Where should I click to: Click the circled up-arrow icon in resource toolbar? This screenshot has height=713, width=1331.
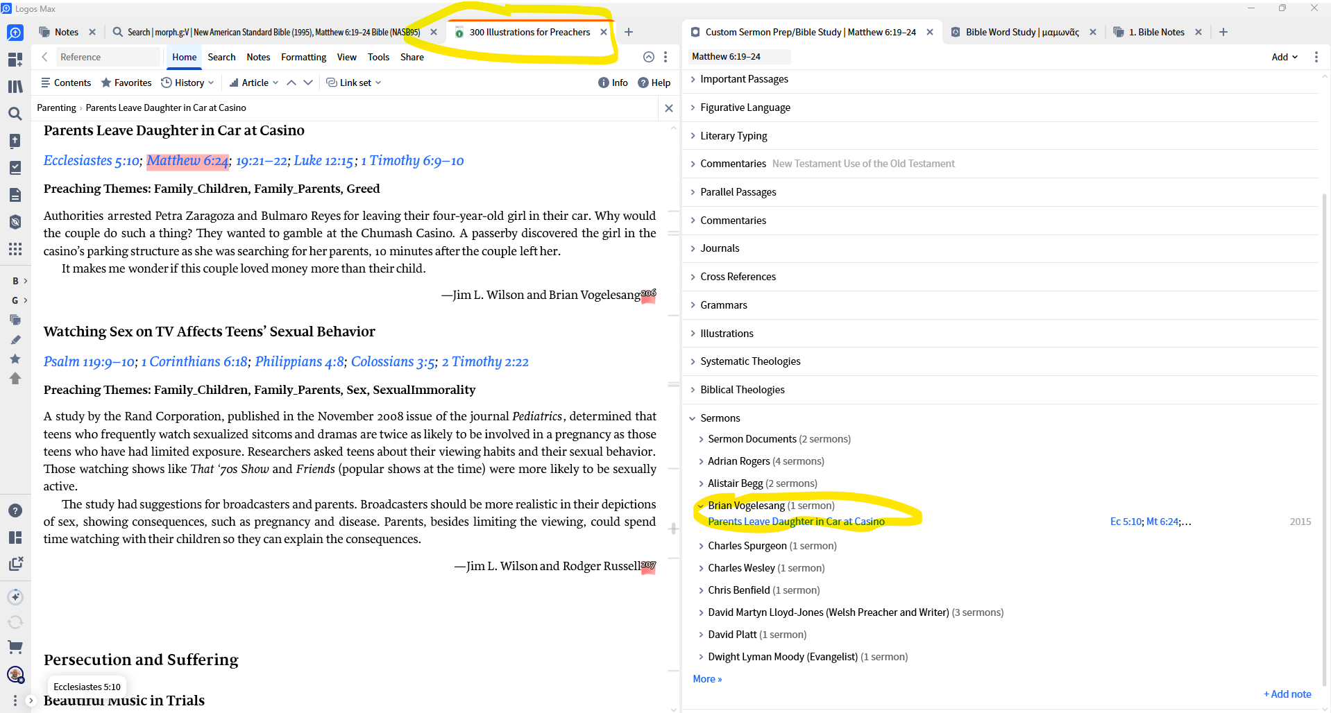[648, 57]
